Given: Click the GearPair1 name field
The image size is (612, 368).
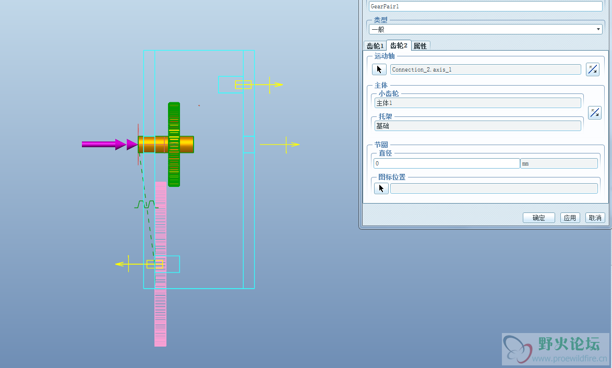Looking at the screenshot, I should click(485, 6).
